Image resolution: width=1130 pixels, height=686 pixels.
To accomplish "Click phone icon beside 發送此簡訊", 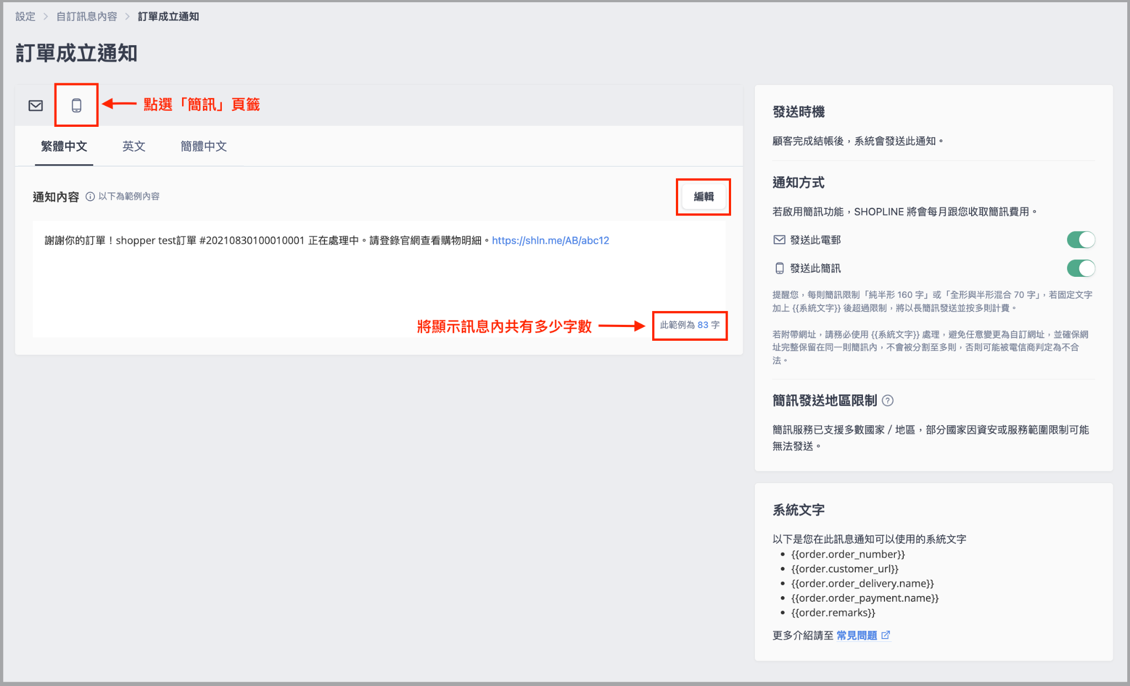I will click(780, 269).
